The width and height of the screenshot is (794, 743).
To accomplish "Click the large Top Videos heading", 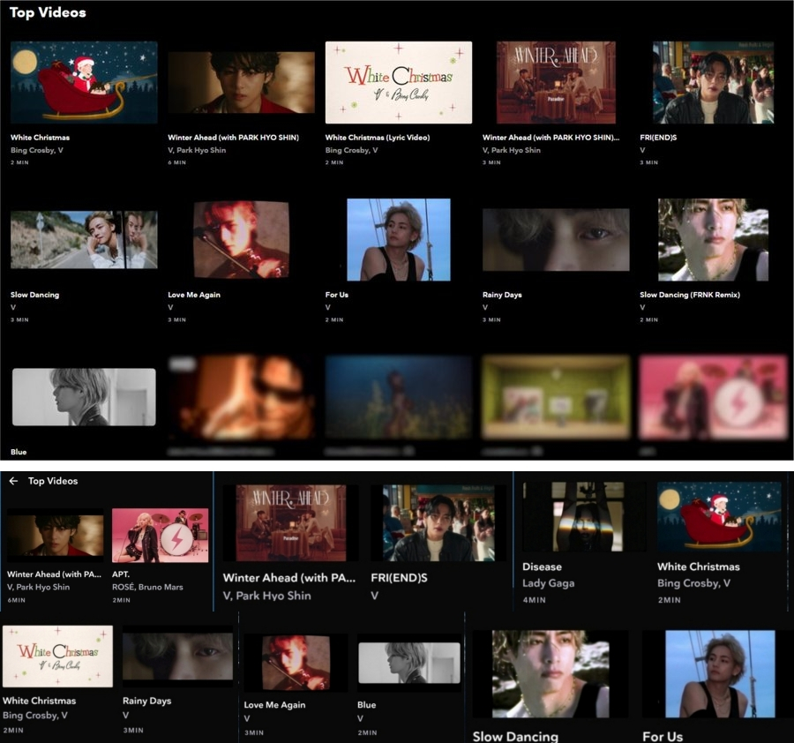I will pyautogui.click(x=48, y=12).
